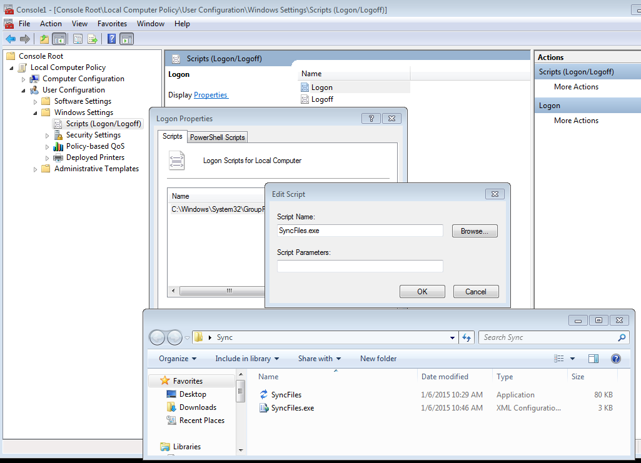Open the Organize dropdown menu

[178, 359]
